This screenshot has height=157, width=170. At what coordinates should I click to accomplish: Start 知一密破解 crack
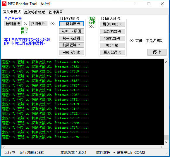71,38
